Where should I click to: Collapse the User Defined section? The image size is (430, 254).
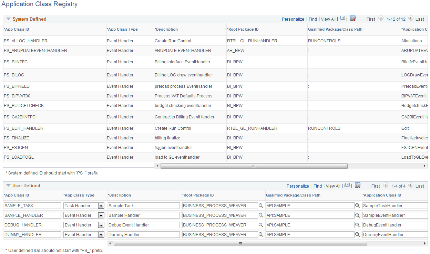(x=8, y=186)
